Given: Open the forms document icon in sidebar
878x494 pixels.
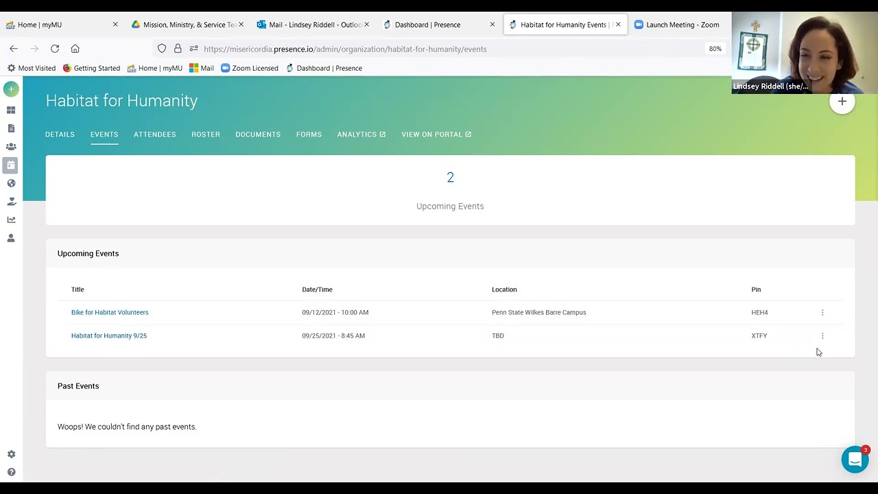Looking at the screenshot, I should coord(11,128).
